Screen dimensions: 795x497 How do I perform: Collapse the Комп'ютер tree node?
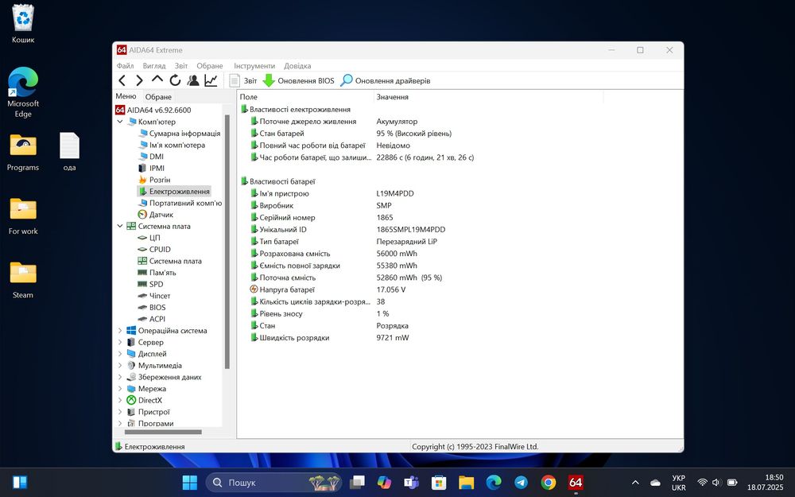coord(121,122)
